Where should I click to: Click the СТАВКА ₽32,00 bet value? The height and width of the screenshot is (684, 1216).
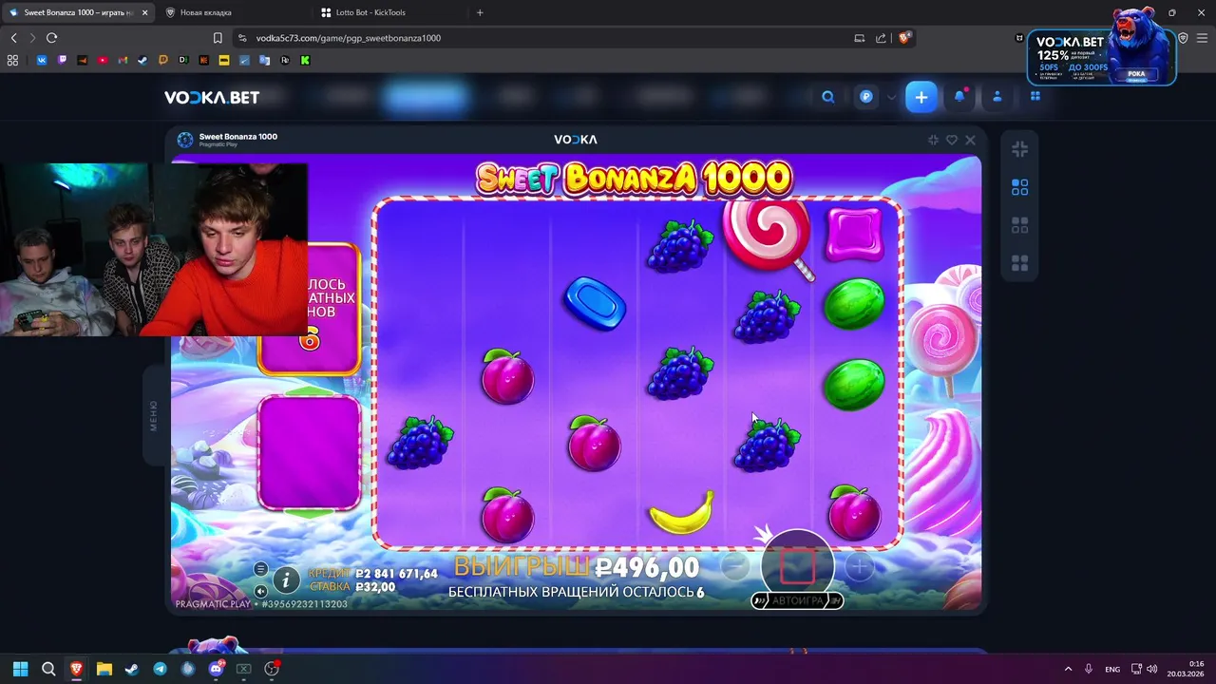[375, 587]
